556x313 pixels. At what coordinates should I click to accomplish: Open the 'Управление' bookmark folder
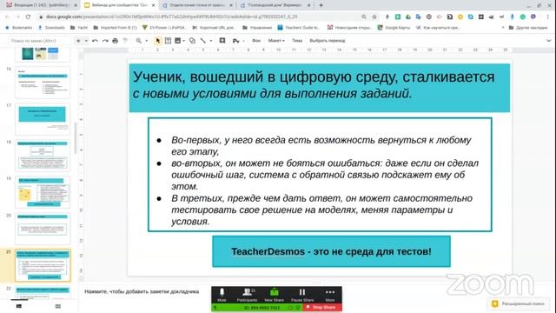[x=257, y=27]
